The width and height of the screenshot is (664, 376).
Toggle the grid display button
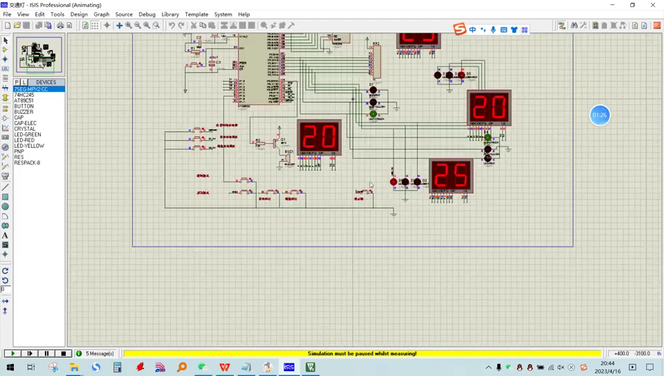pyautogui.click(x=95, y=26)
